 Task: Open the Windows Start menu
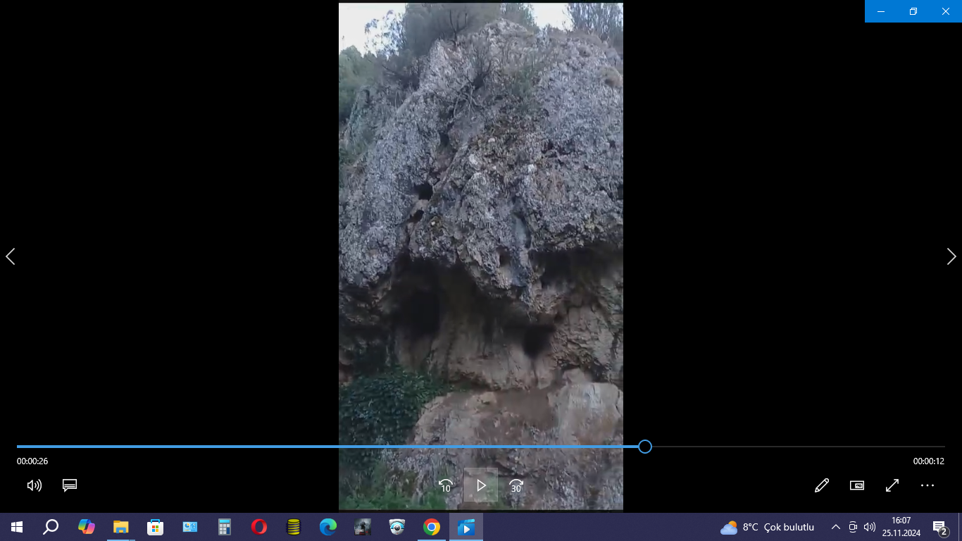(17, 527)
